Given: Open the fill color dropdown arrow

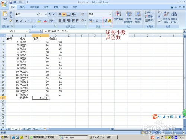Looking at the screenshot, I should [x=42, y=21].
